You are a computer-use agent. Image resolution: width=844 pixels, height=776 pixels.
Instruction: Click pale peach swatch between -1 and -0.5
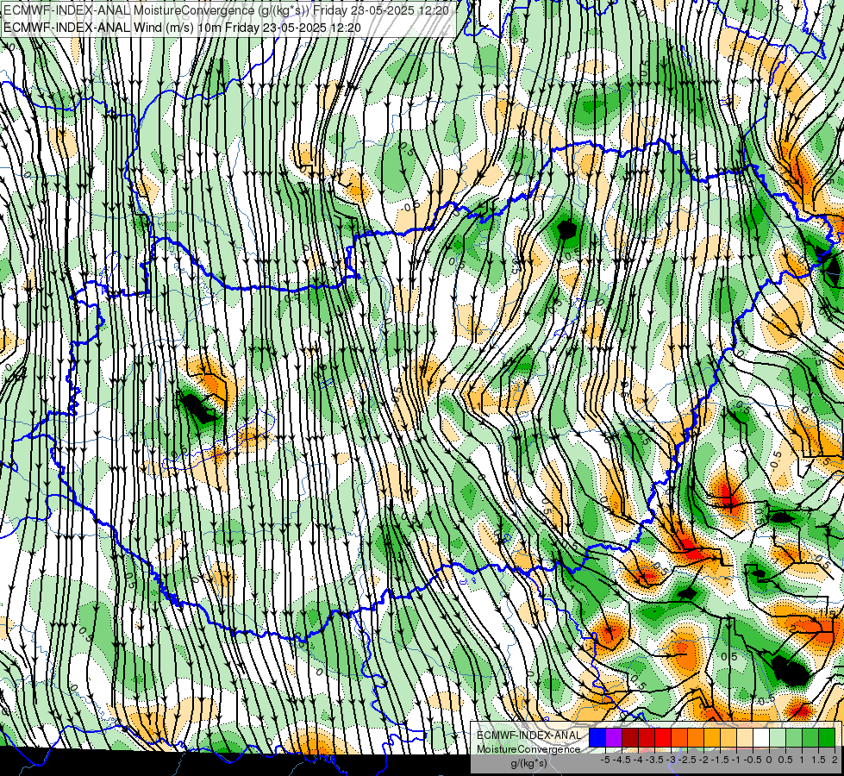click(745, 737)
